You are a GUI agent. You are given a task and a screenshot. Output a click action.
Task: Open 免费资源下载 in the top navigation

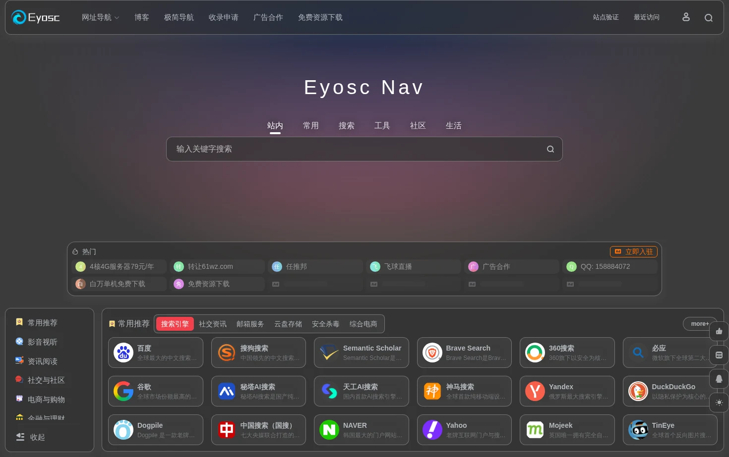point(320,17)
